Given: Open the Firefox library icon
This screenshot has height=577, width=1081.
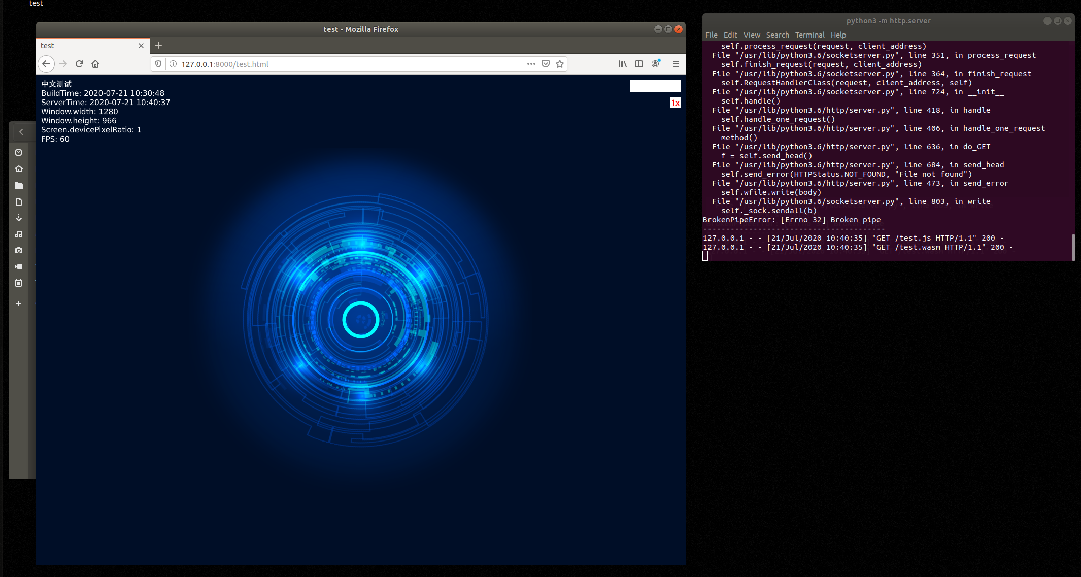Looking at the screenshot, I should point(623,64).
